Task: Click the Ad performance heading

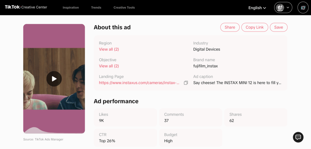Action: 116,101
